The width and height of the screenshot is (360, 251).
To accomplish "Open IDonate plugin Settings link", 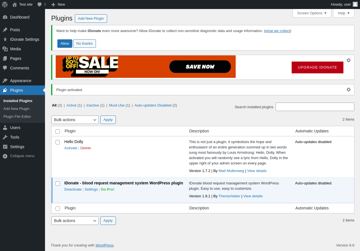I will pyautogui.click(x=91, y=189).
